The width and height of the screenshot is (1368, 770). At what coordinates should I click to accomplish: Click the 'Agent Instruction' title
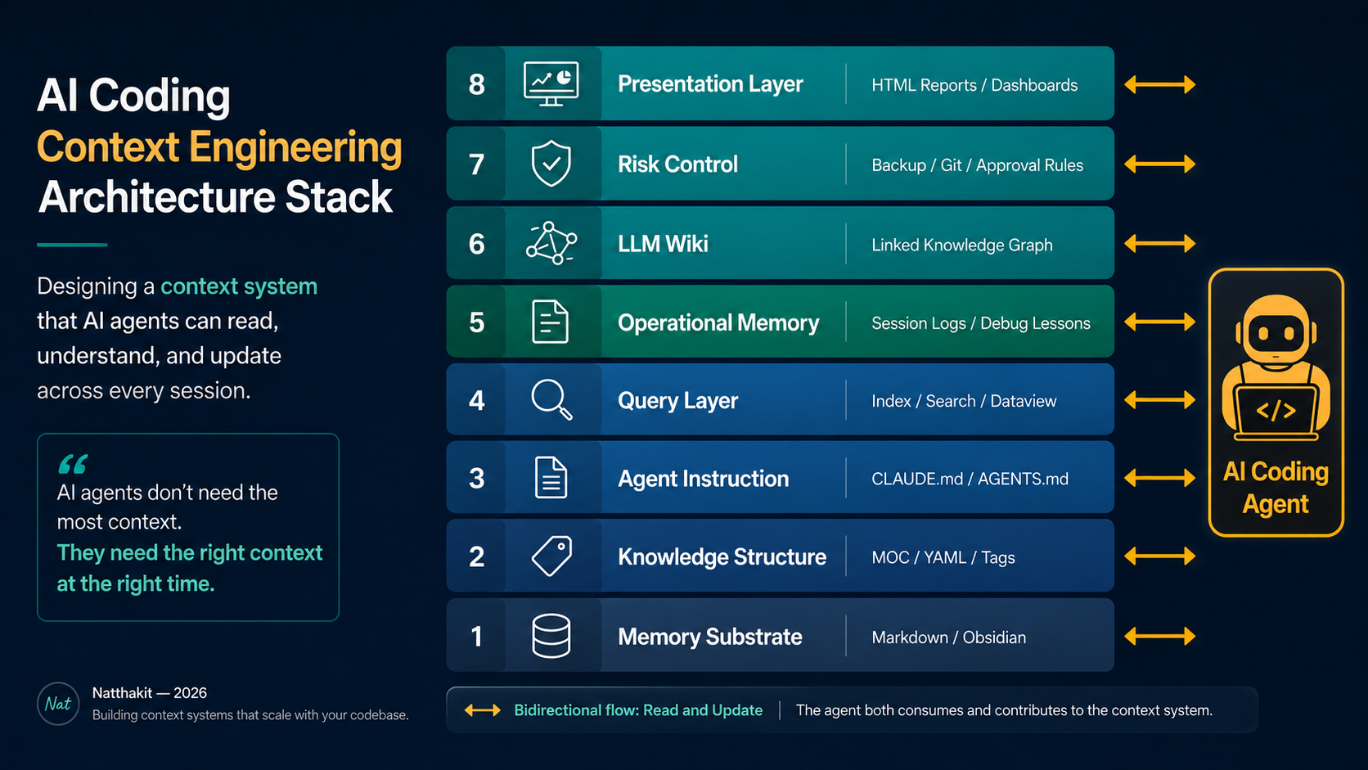click(703, 479)
